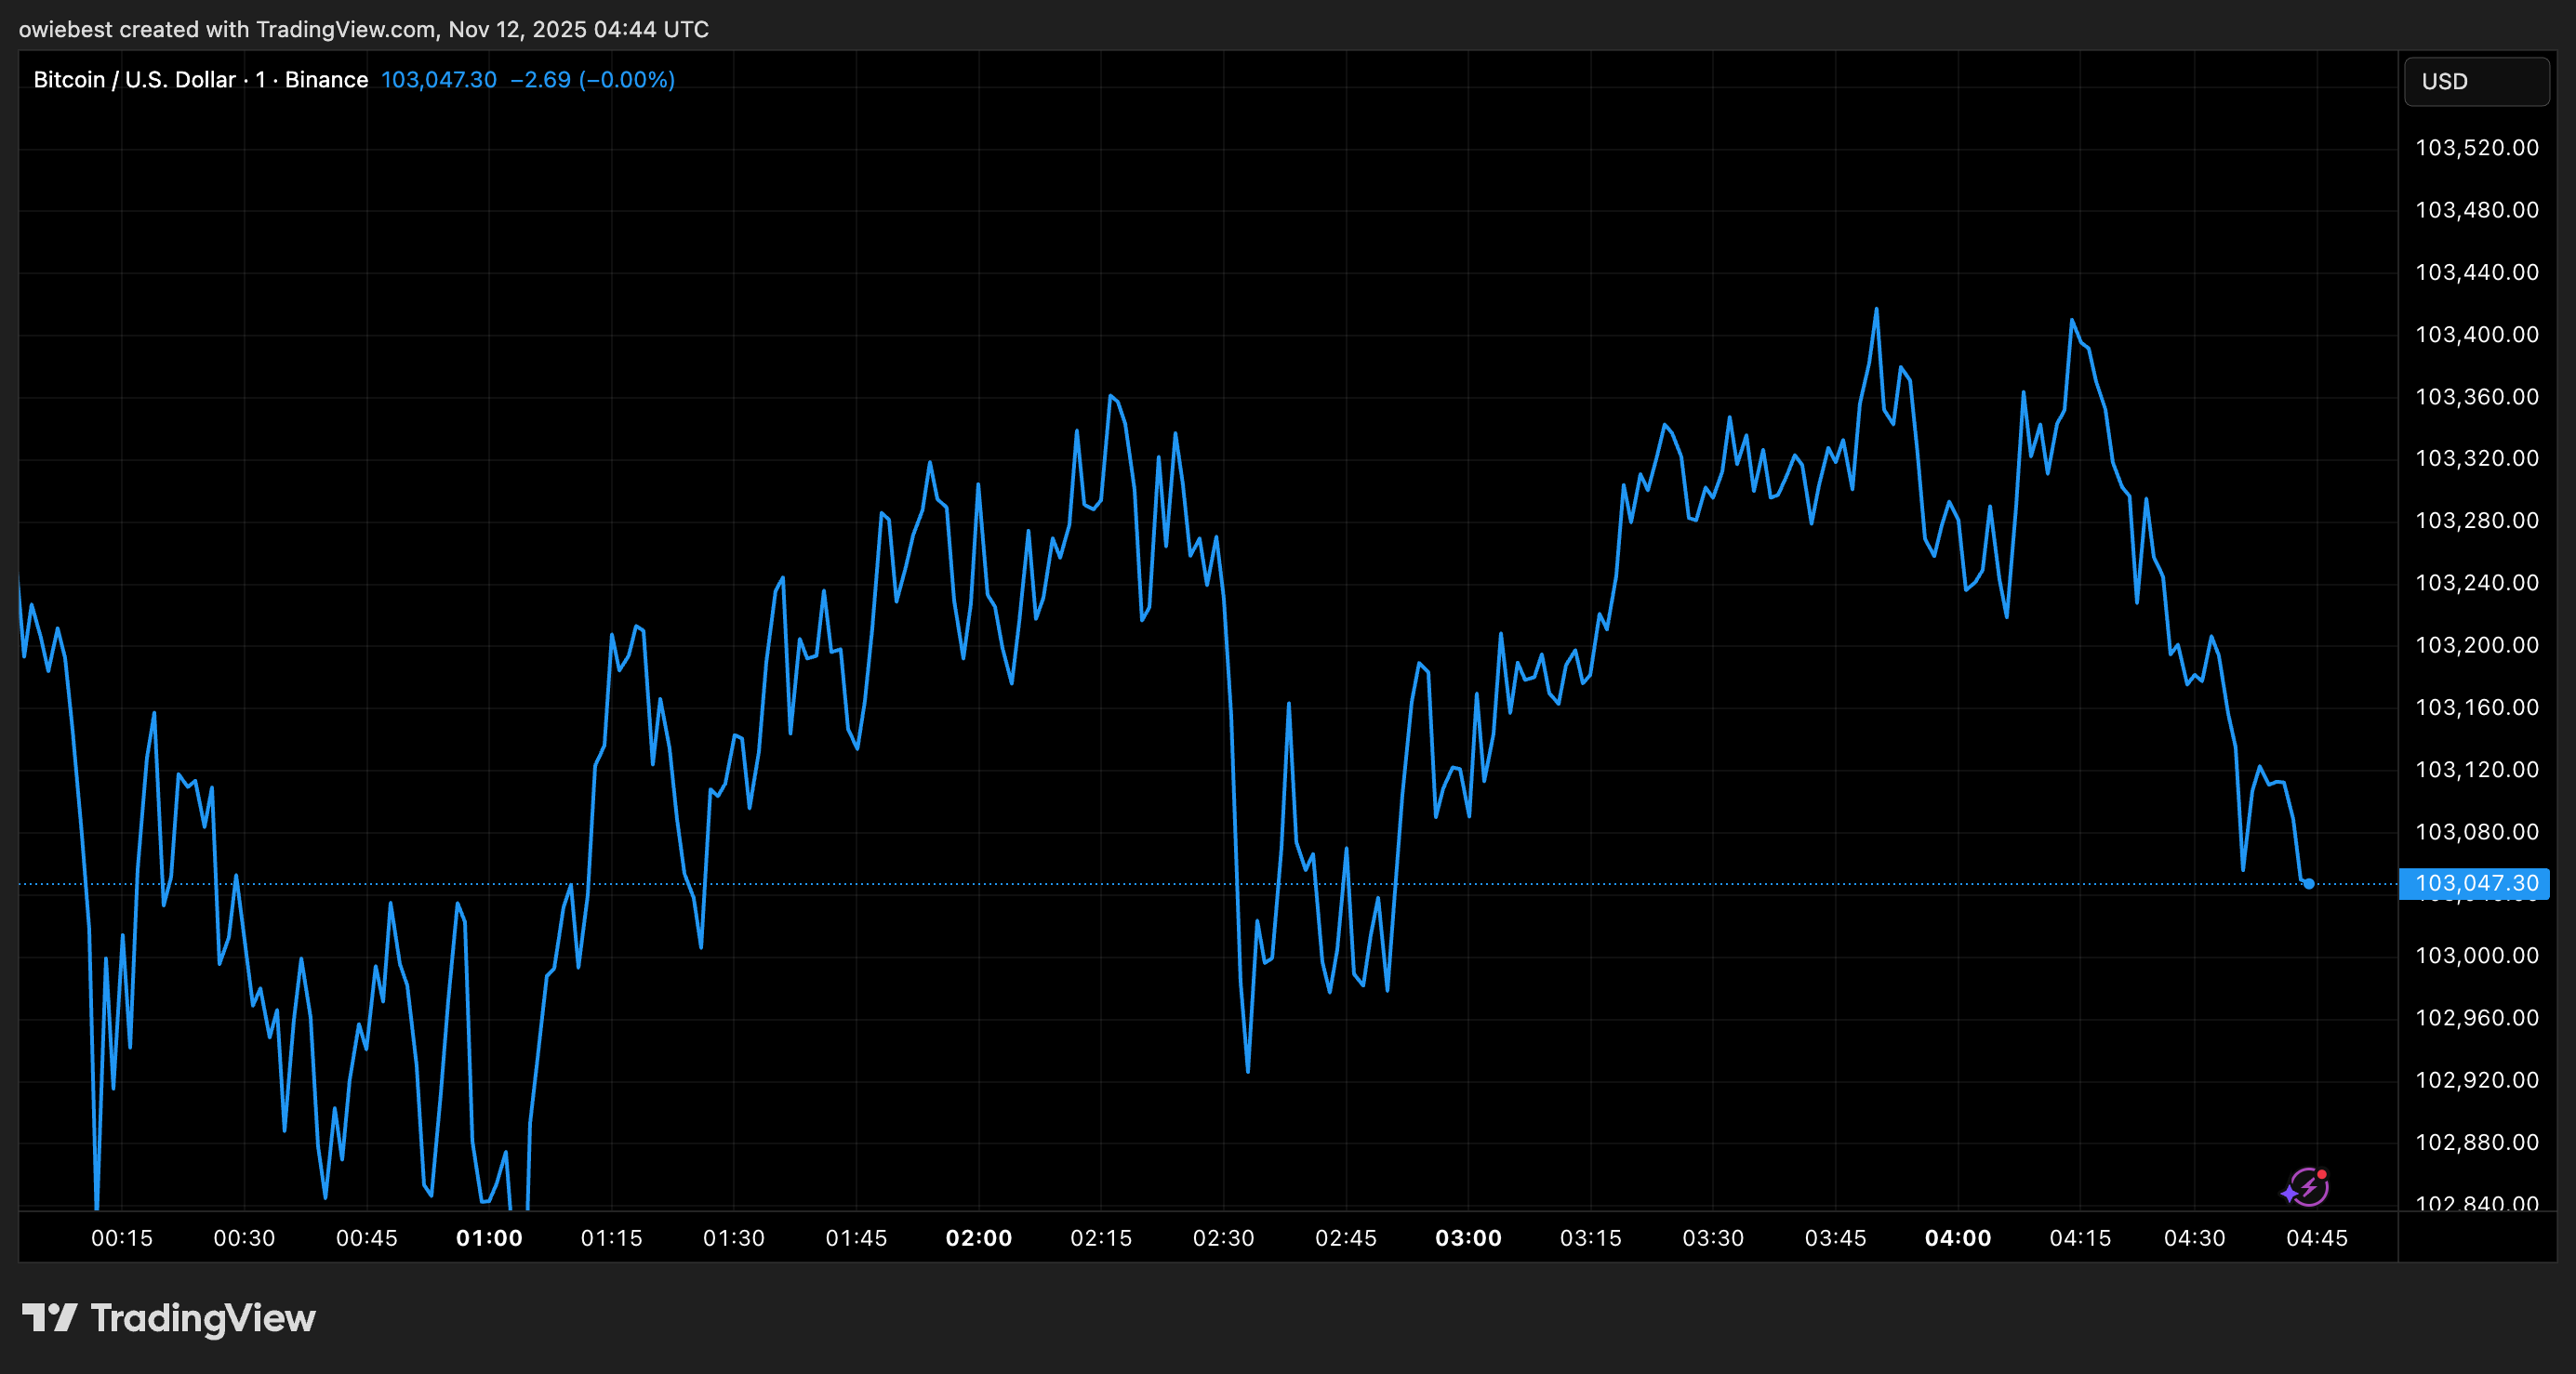Click the purple lightning bolt event icon
This screenshot has width=2576, height=1374.
(2306, 1187)
